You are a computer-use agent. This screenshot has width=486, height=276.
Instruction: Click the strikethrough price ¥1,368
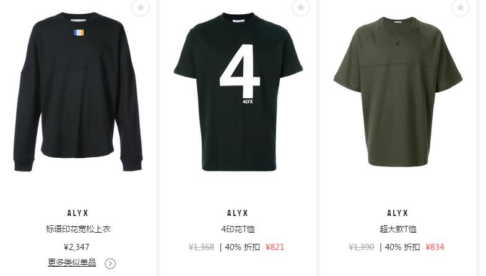[x=201, y=247]
